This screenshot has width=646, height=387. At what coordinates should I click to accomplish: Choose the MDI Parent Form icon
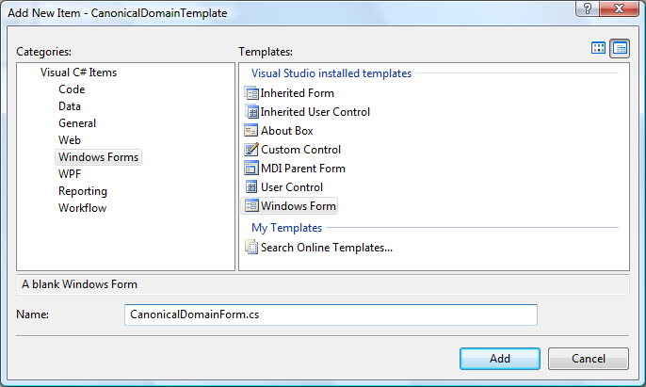pyautogui.click(x=251, y=169)
